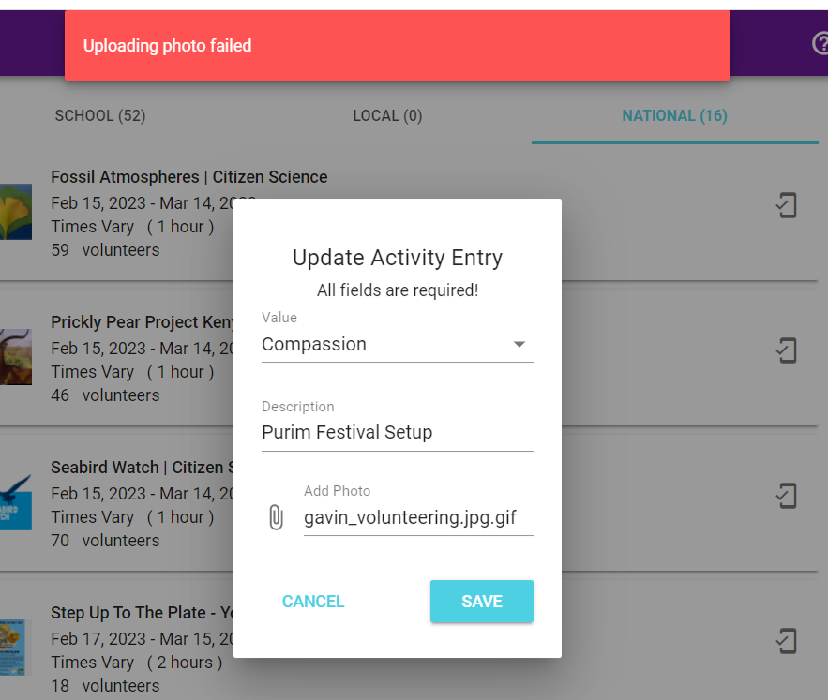Open Fossil Atmospheres | Citizen Science title
The height and width of the screenshot is (700, 828).
(x=189, y=177)
